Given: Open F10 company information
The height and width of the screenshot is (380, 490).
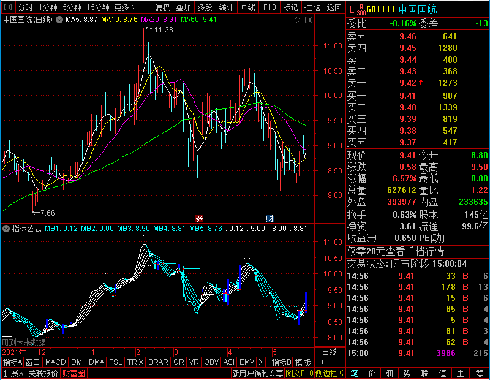Looking at the screenshot, I should coord(269,7).
